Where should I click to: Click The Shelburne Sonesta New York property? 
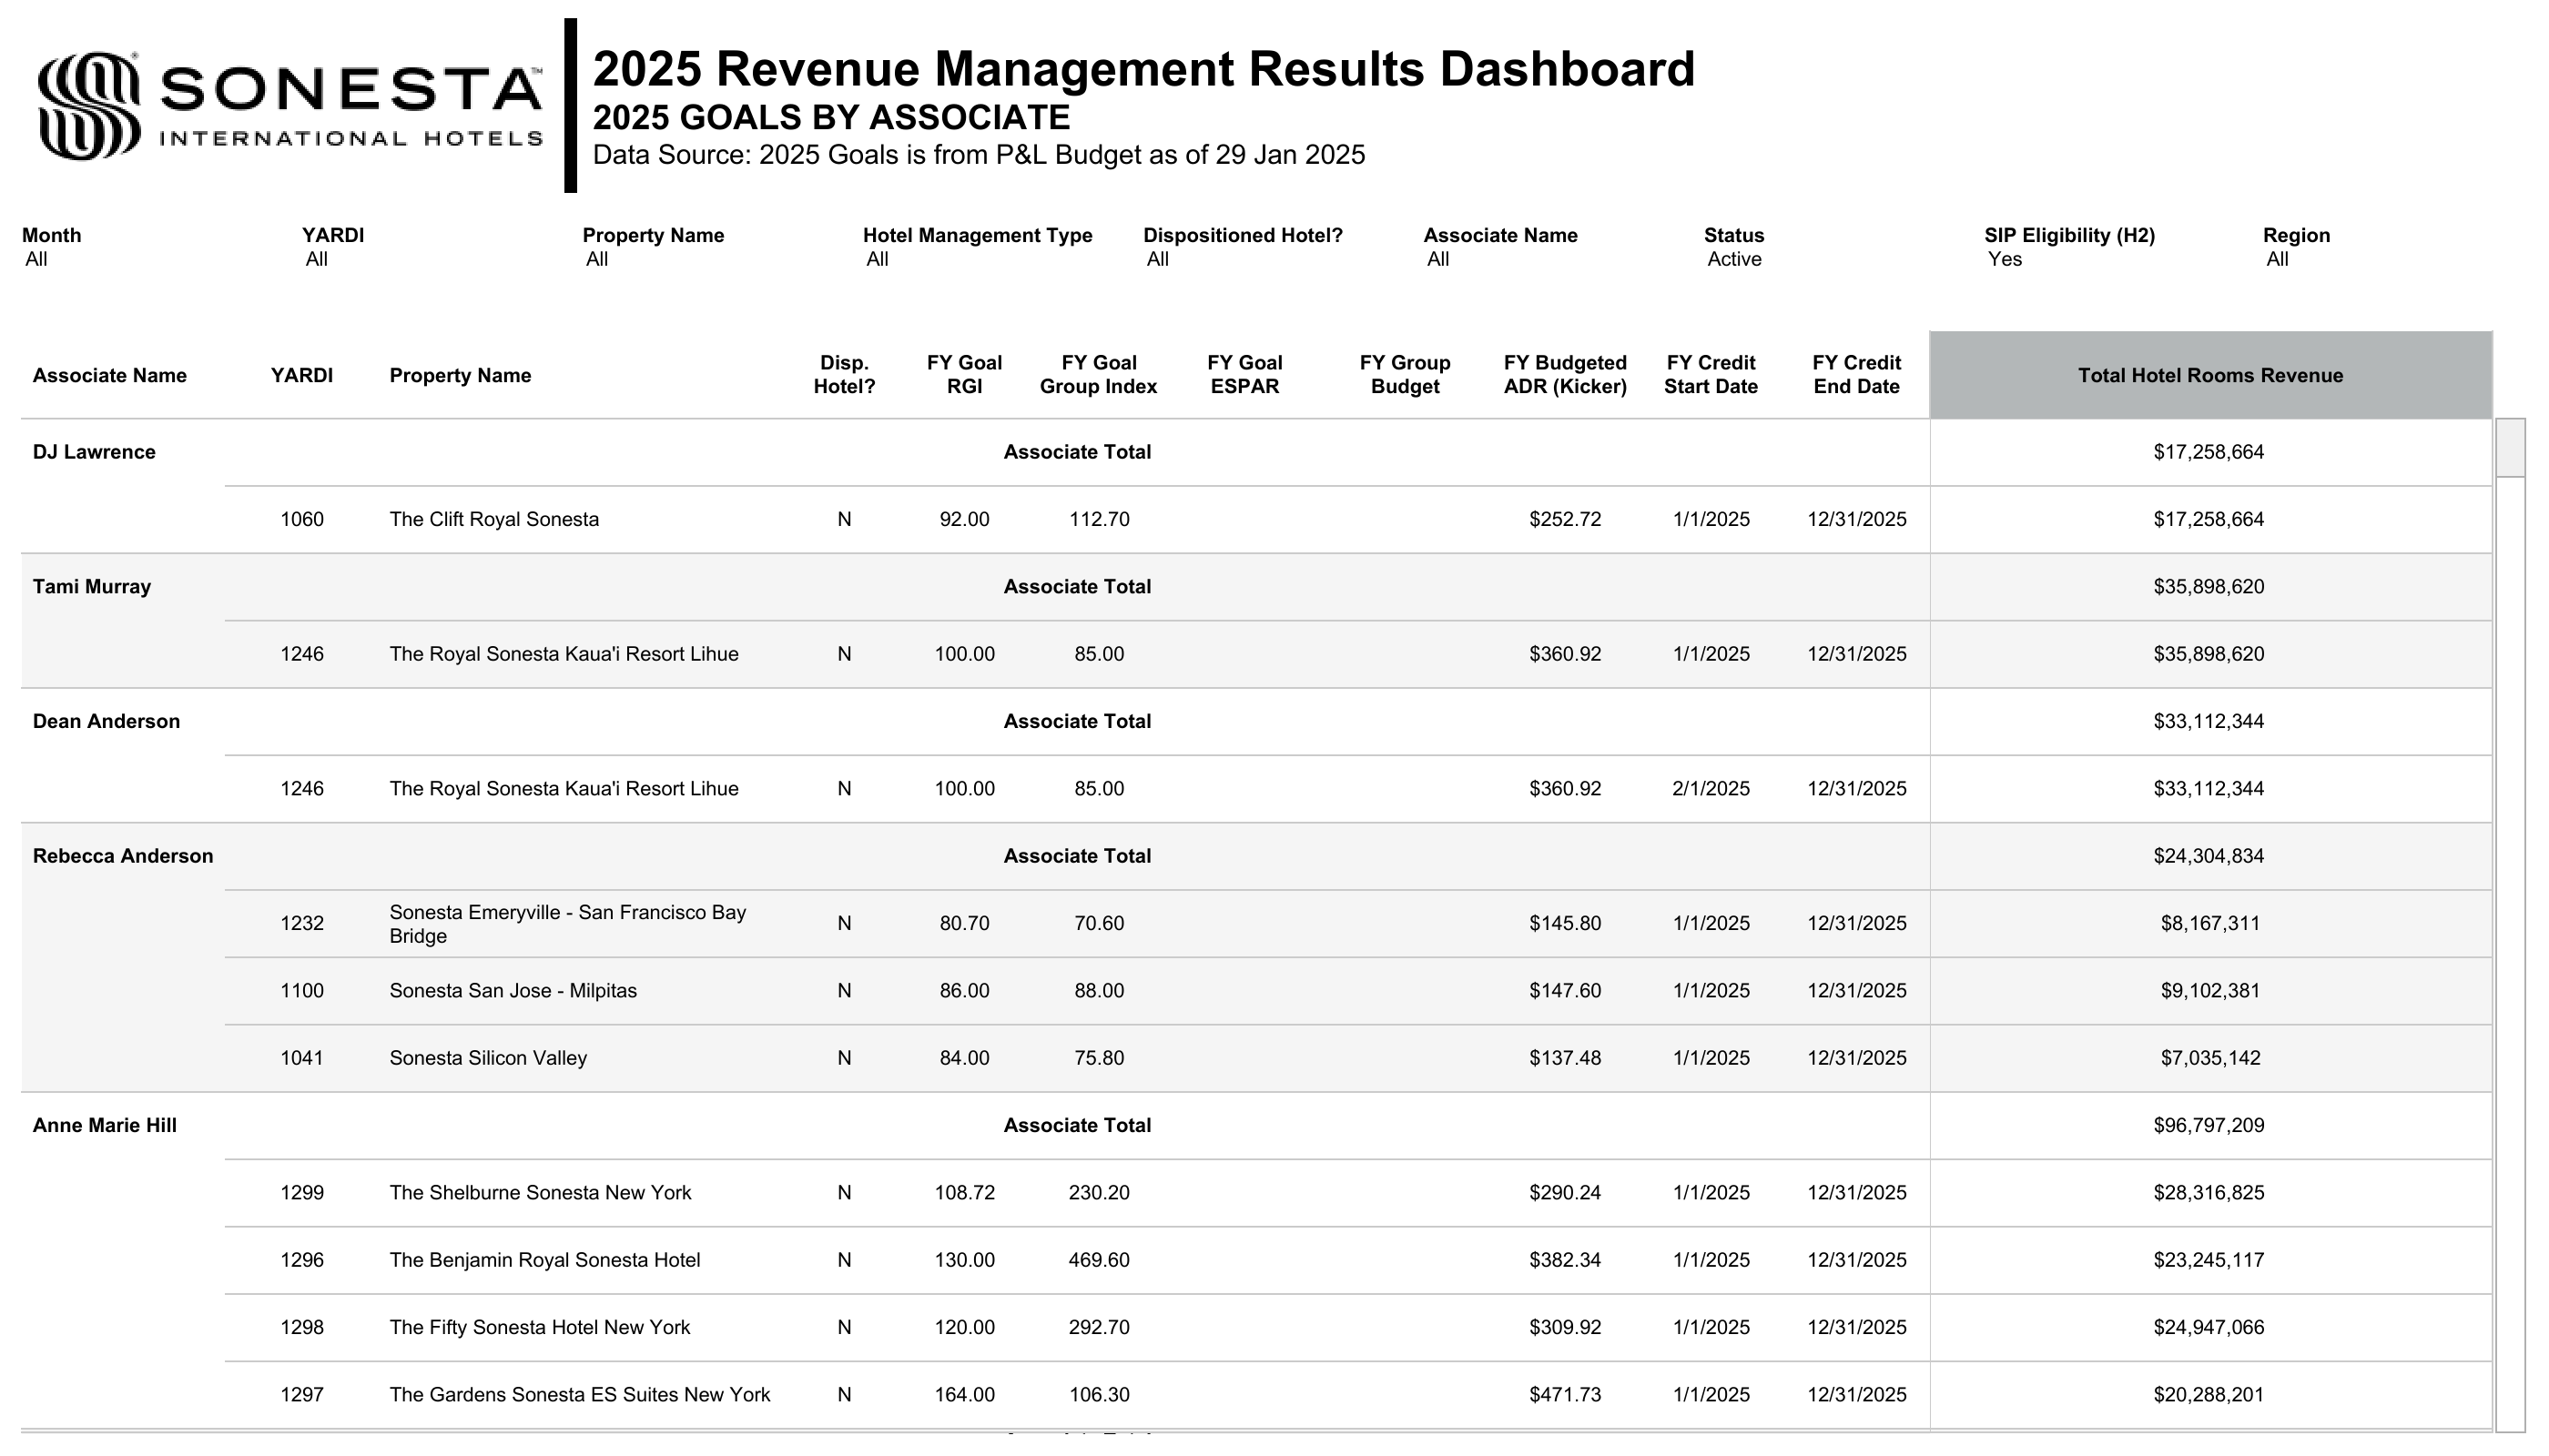[540, 1193]
